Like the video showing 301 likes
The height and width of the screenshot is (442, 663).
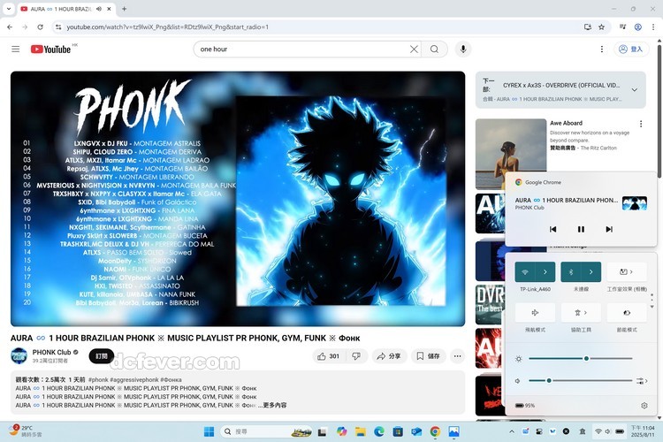(329, 356)
